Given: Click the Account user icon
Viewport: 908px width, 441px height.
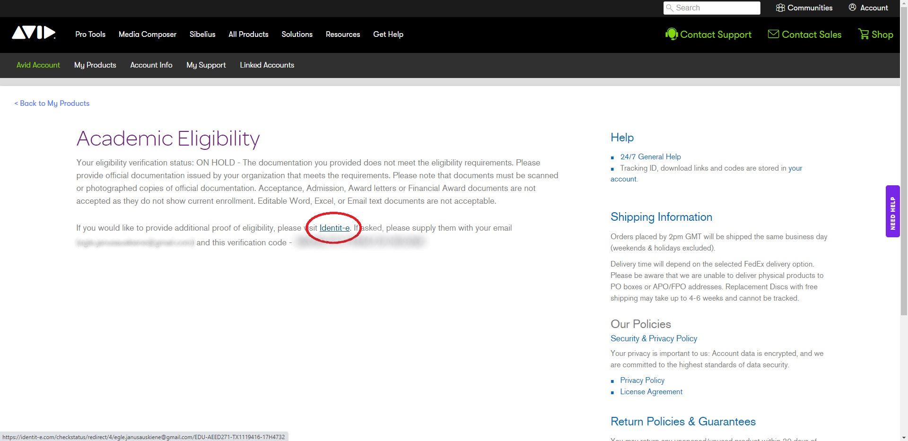Looking at the screenshot, I should 852,7.
